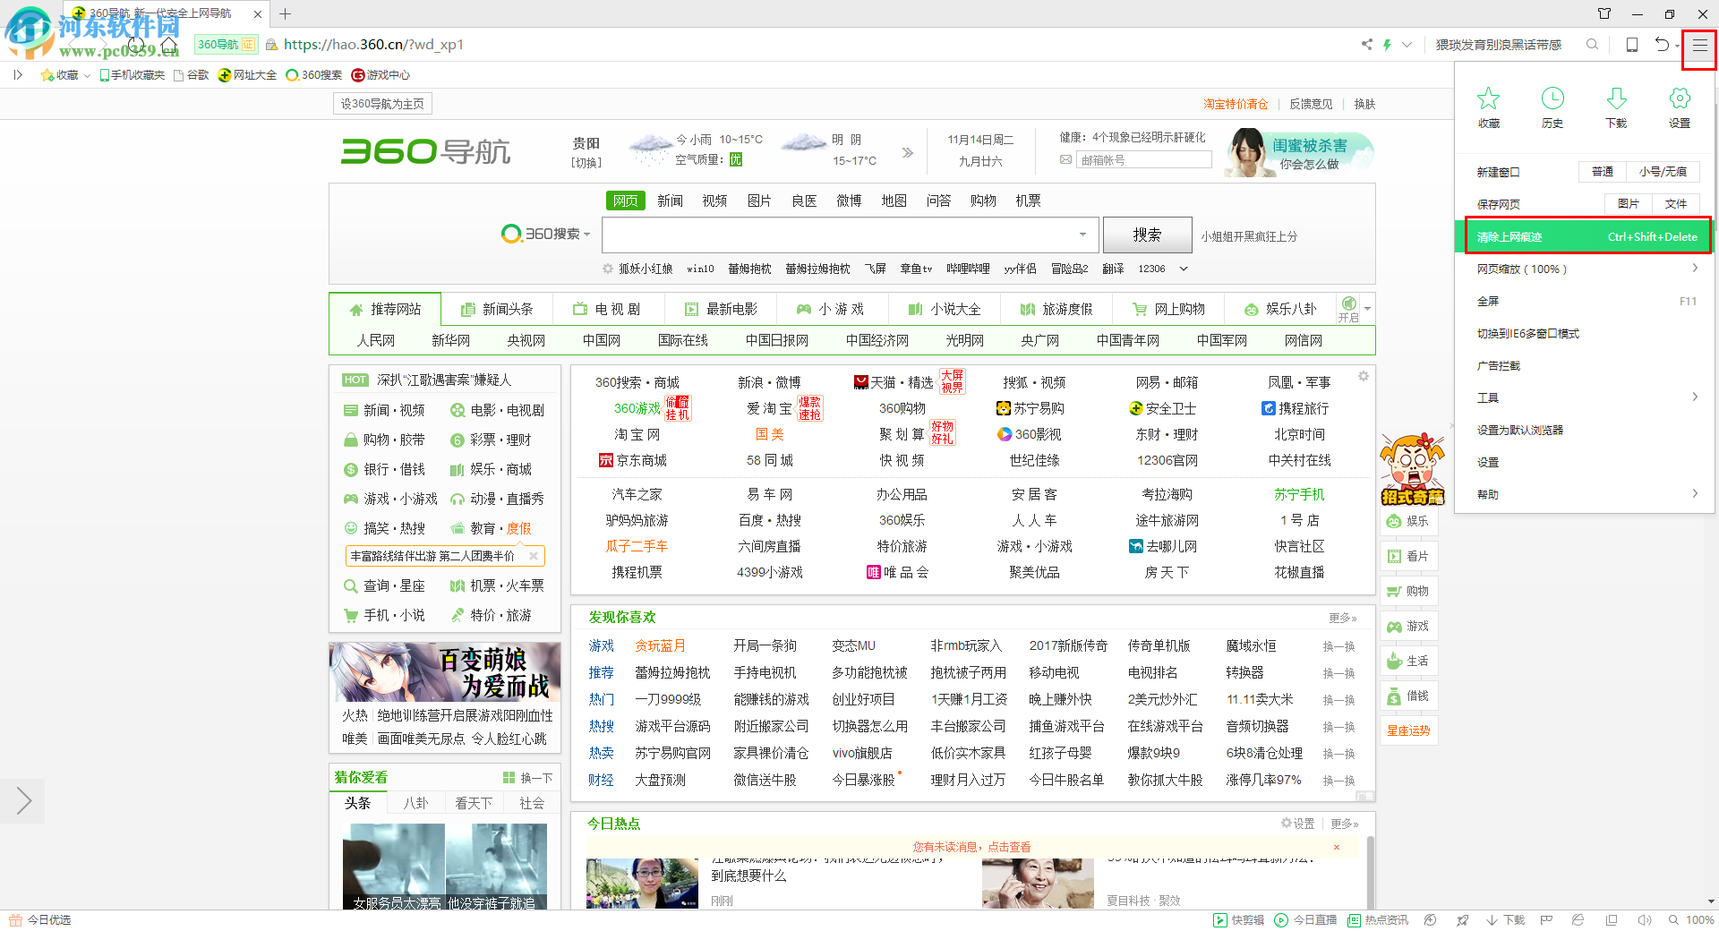Toggle the bookmarks sidebar arrow icon
The width and height of the screenshot is (1719, 931).
18,75
